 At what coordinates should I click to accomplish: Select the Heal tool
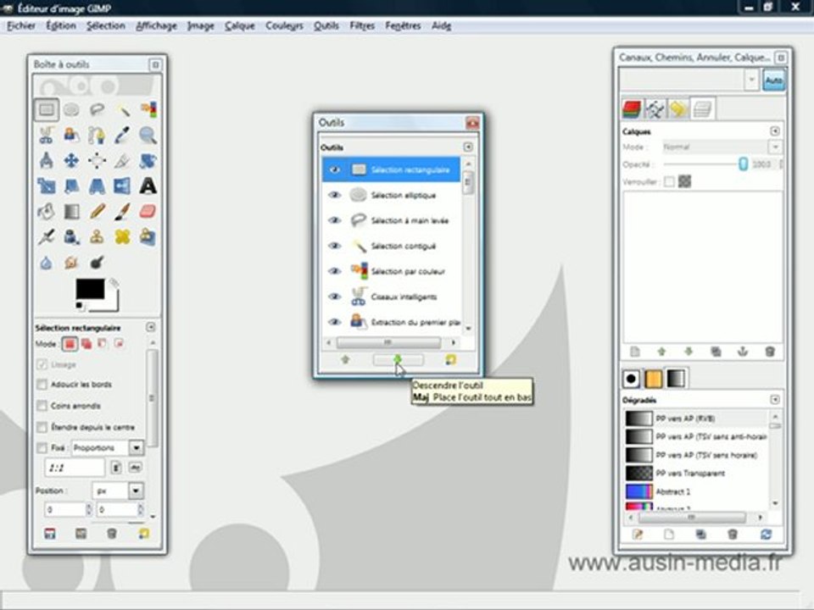pos(122,237)
